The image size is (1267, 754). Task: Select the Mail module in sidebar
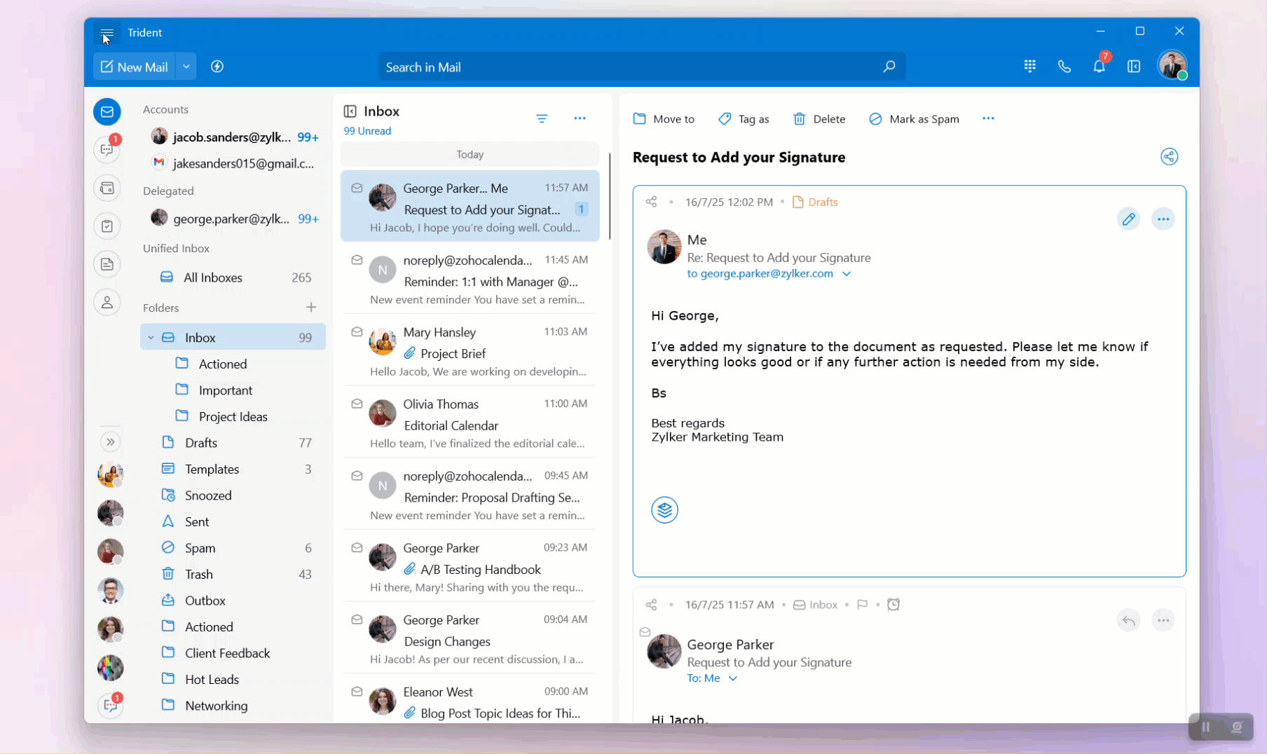point(107,111)
